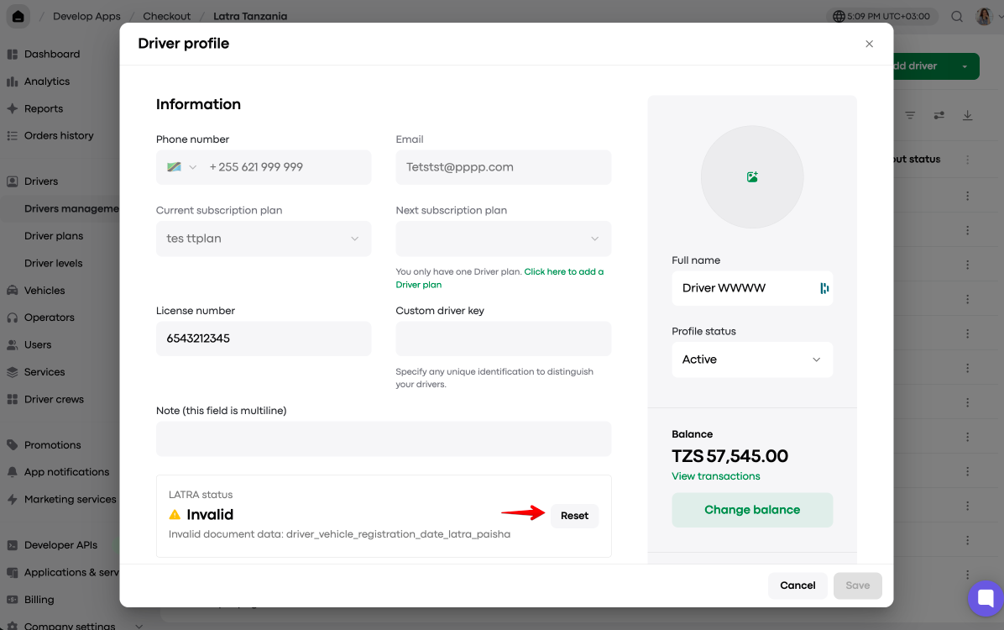The height and width of the screenshot is (630, 1004).
Task: Open View transactions link
Action: pyautogui.click(x=715, y=476)
